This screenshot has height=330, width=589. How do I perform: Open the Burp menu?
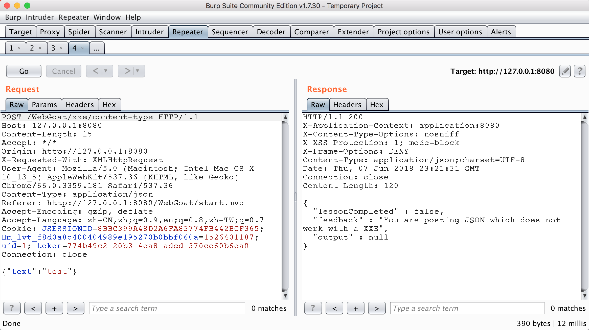pyautogui.click(x=13, y=17)
